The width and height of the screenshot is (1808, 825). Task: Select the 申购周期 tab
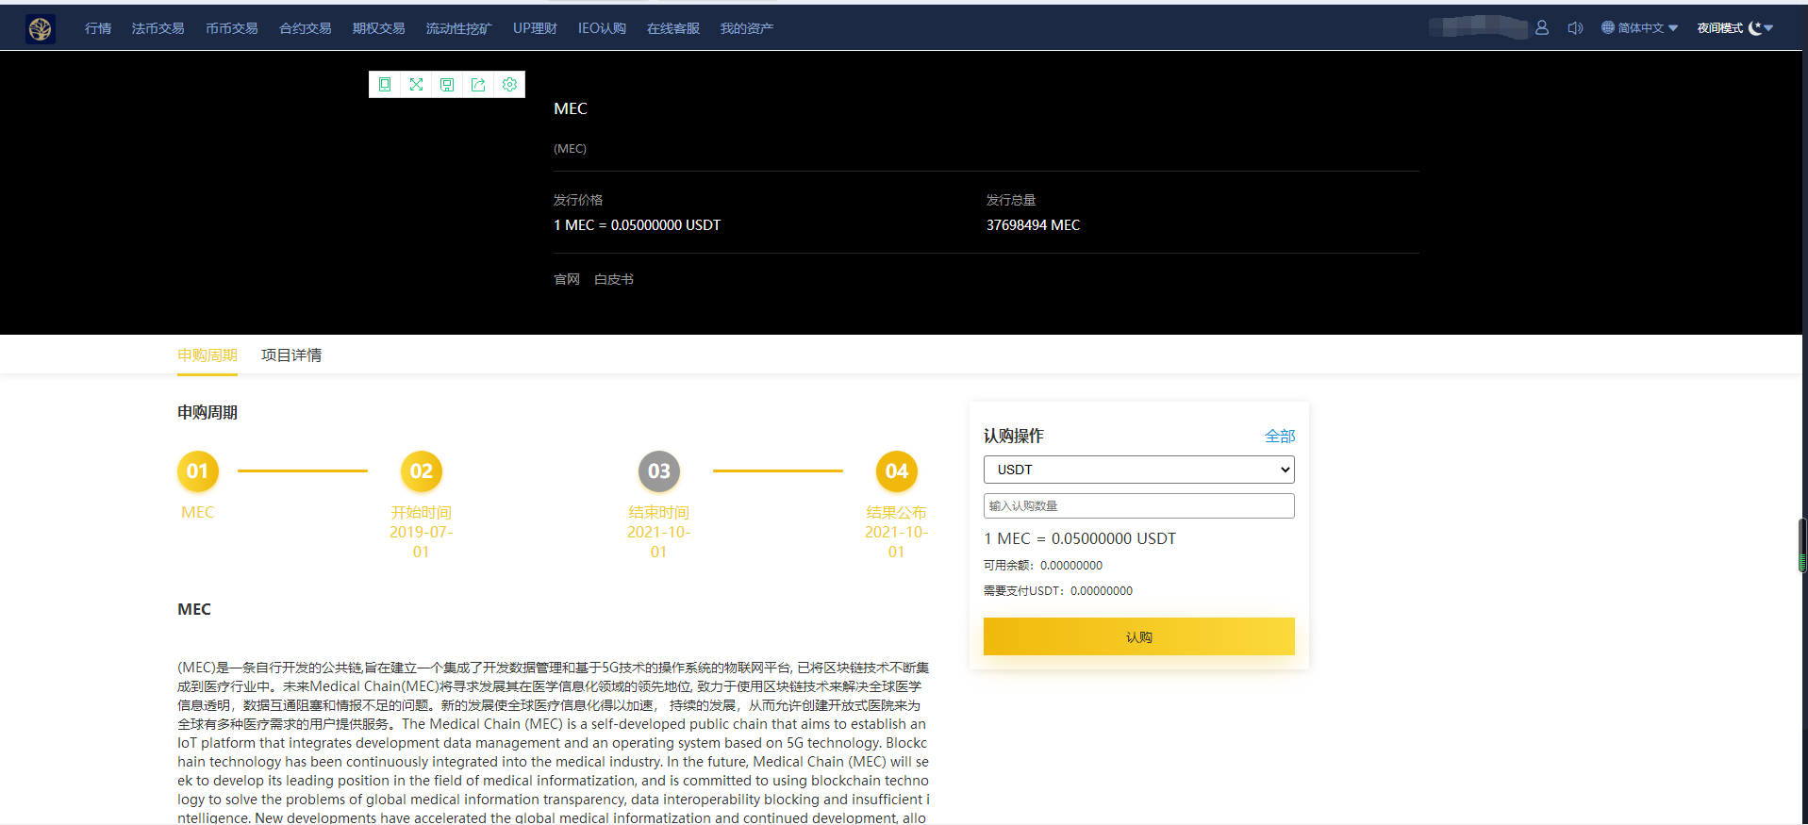pos(207,355)
